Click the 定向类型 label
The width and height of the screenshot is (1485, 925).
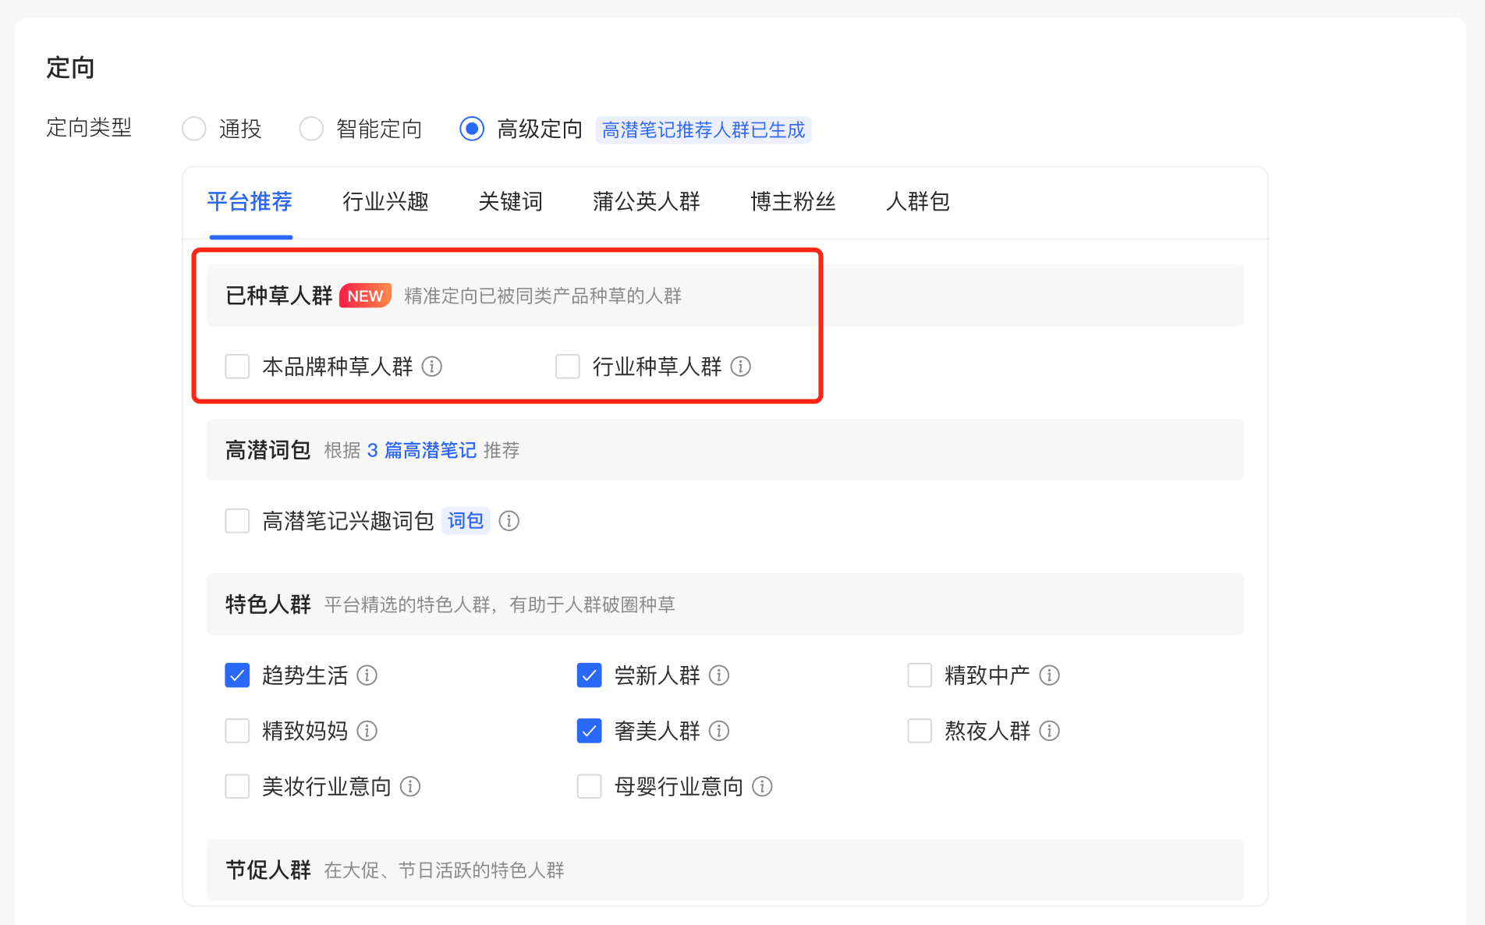[x=90, y=128]
